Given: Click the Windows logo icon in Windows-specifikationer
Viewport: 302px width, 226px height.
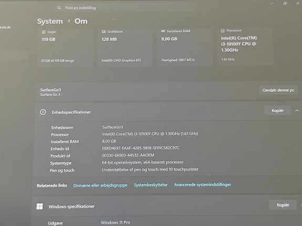Looking at the screenshot, I should tap(40, 206).
